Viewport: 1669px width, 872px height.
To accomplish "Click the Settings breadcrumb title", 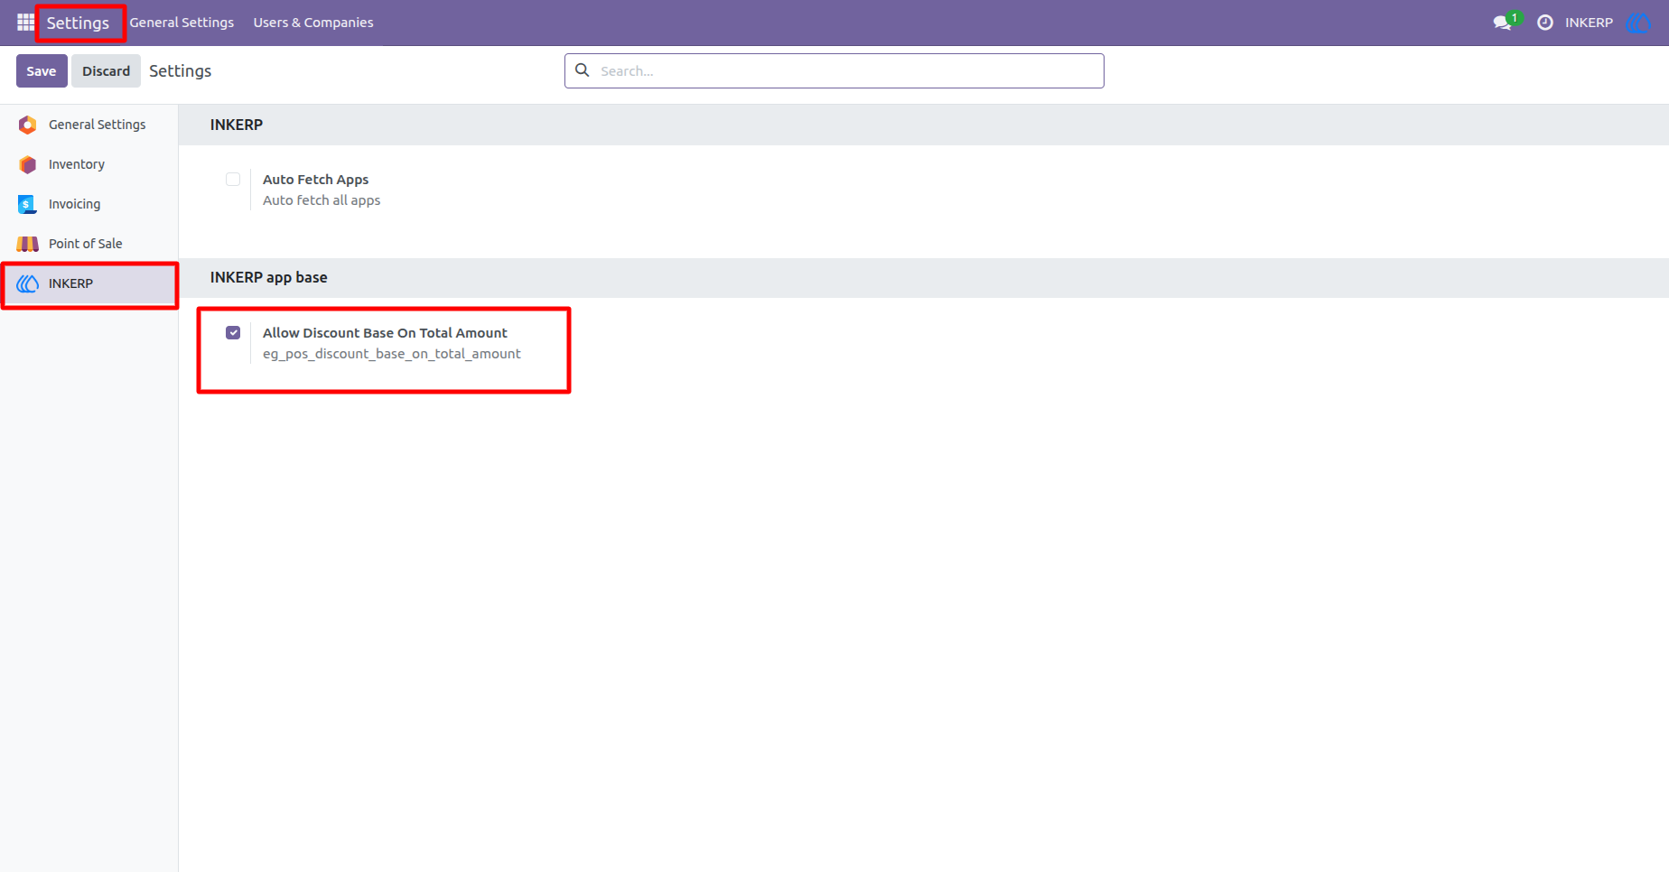I will point(180,70).
